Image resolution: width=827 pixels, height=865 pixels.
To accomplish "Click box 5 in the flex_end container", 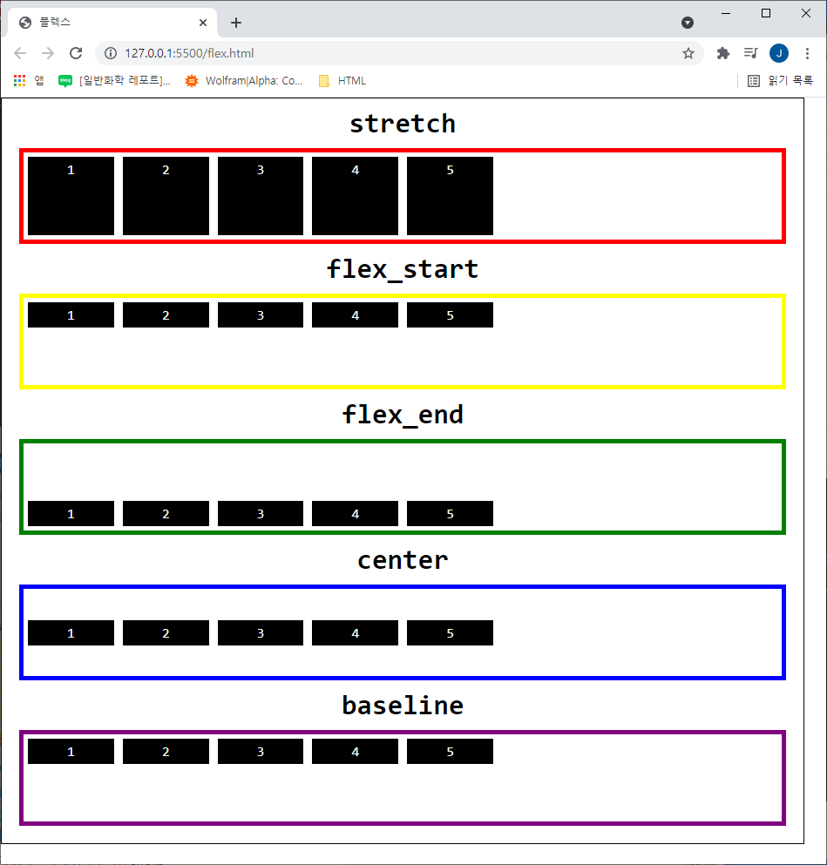I will pyautogui.click(x=451, y=514).
